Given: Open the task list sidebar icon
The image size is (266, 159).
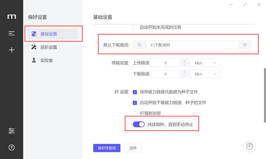Looking at the screenshot, I should point(11,33).
